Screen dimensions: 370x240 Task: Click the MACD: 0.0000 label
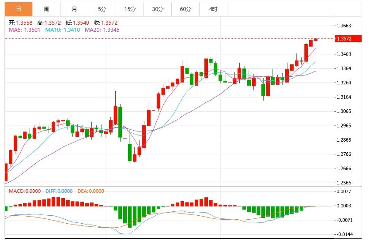(25, 191)
